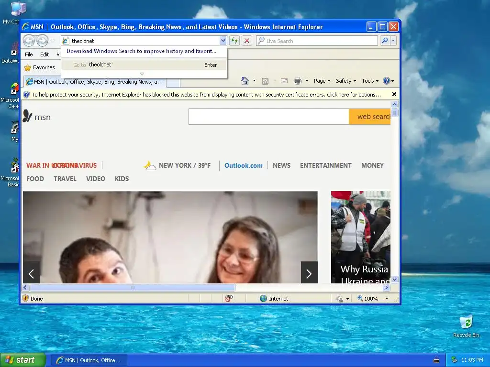Click the RSS feeds icon
This screenshot has width=490, height=367.
click(x=265, y=81)
